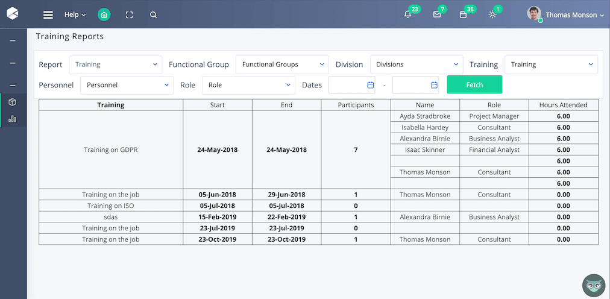Viewport: 610px width, 299px height.
Task: Open the Help menu
Action: pos(75,15)
